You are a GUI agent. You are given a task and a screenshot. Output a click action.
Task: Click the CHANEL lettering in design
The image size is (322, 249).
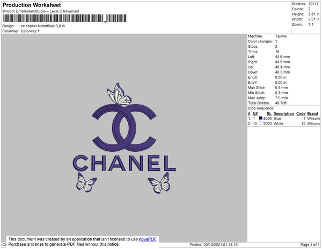pyautogui.click(x=125, y=163)
